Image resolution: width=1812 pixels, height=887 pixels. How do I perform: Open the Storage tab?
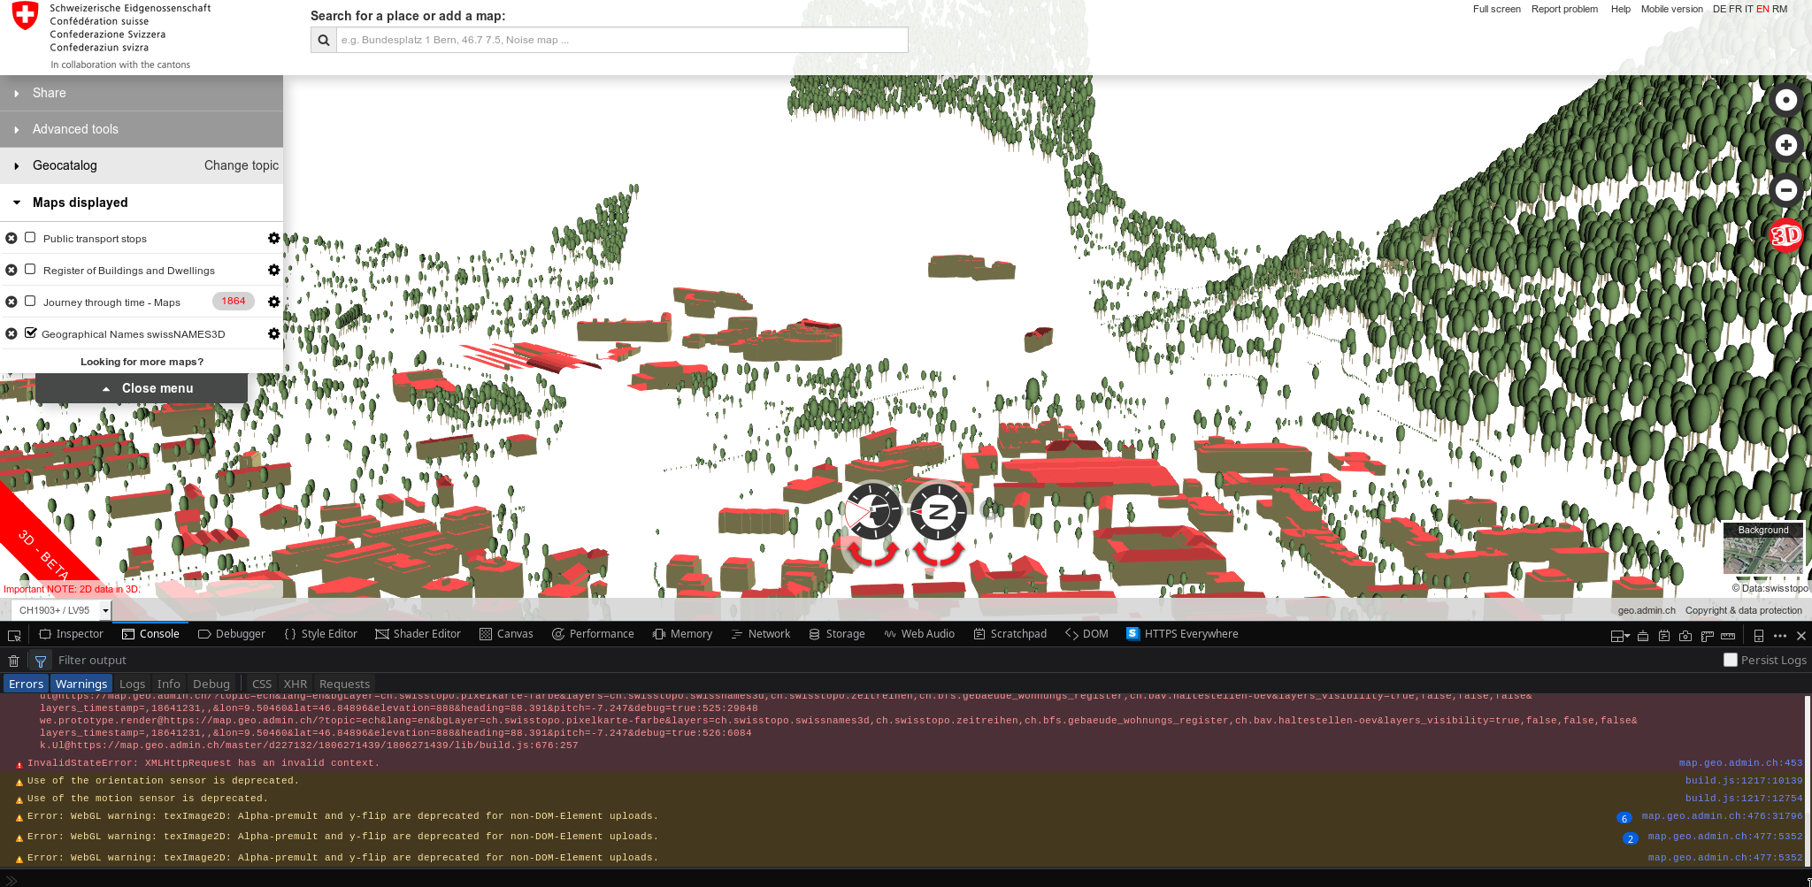point(837,634)
